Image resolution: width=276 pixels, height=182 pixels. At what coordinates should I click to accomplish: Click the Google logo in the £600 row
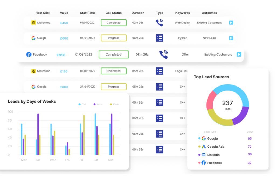pyautogui.click(x=33, y=38)
